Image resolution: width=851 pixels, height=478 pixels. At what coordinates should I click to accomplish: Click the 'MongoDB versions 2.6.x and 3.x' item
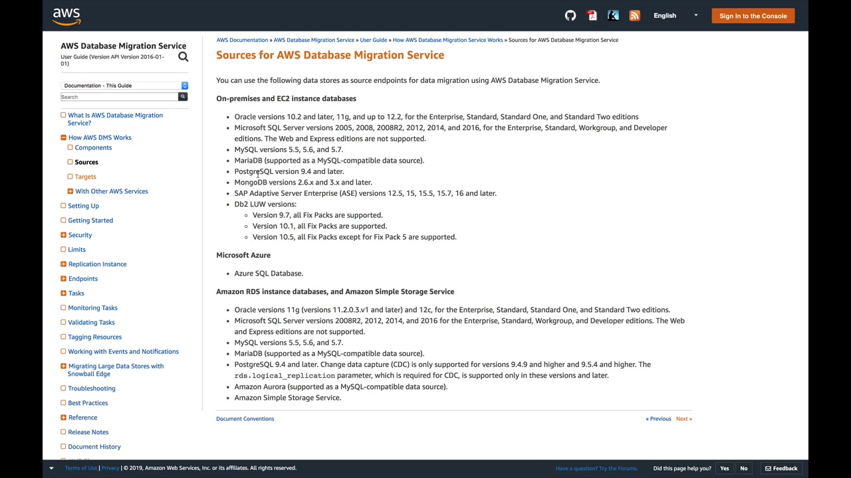click(303, 183)
